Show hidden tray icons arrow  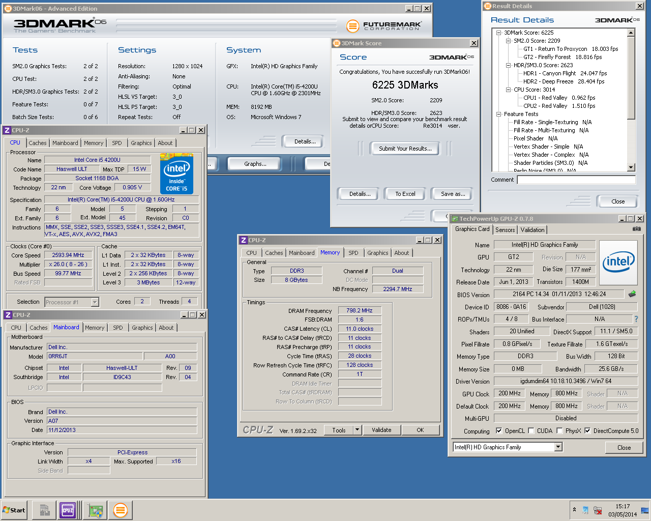click(x=574, y=510)
